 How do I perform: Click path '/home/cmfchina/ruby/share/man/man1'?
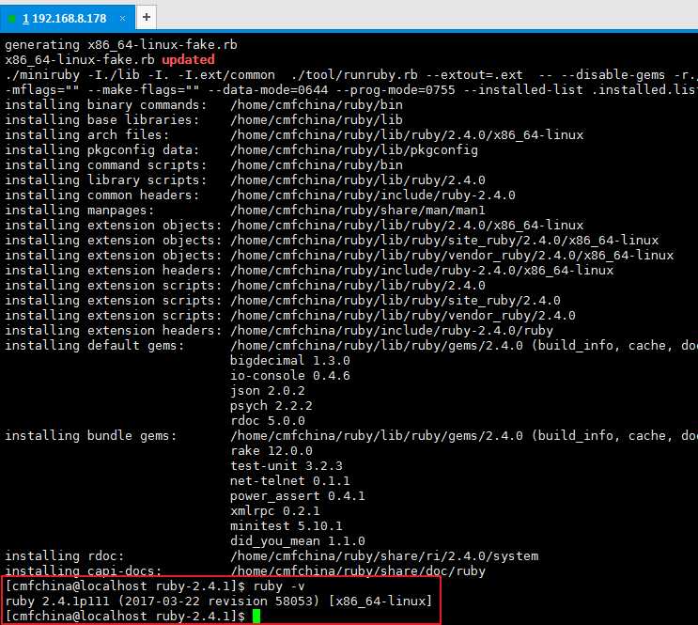pos(358,211)
